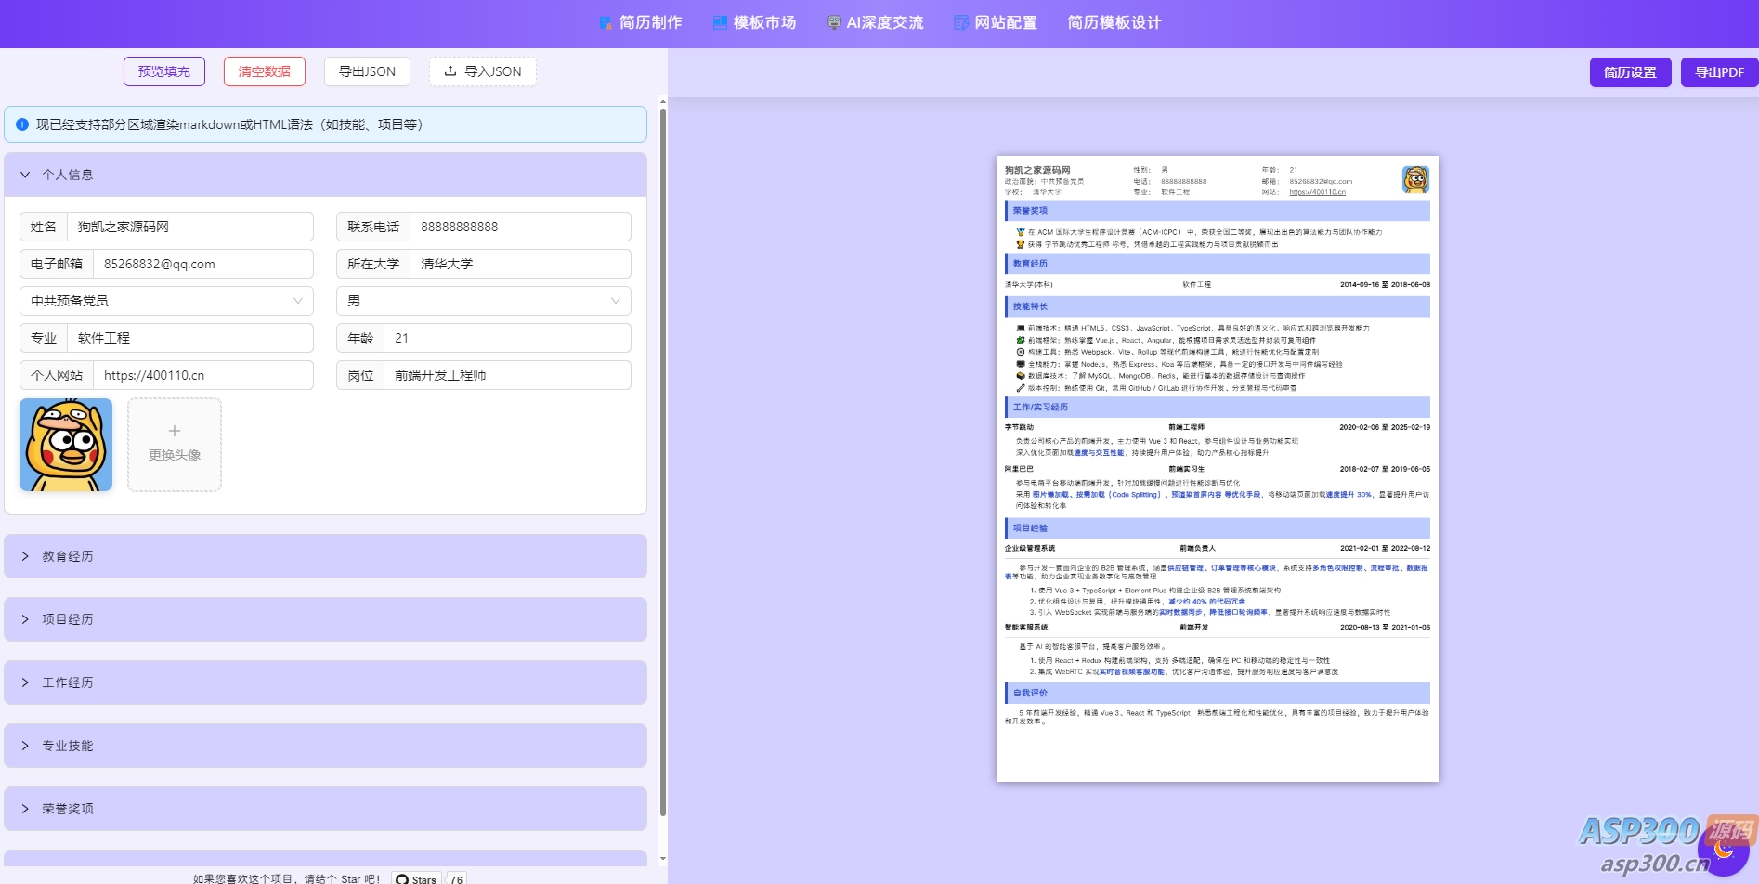Open the gender dropdown showing 男
This screenshot has width=1759, height=884.
click(483, 301)
